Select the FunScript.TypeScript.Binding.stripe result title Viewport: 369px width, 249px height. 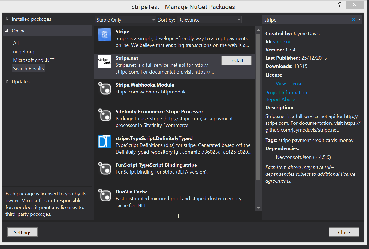156,165
